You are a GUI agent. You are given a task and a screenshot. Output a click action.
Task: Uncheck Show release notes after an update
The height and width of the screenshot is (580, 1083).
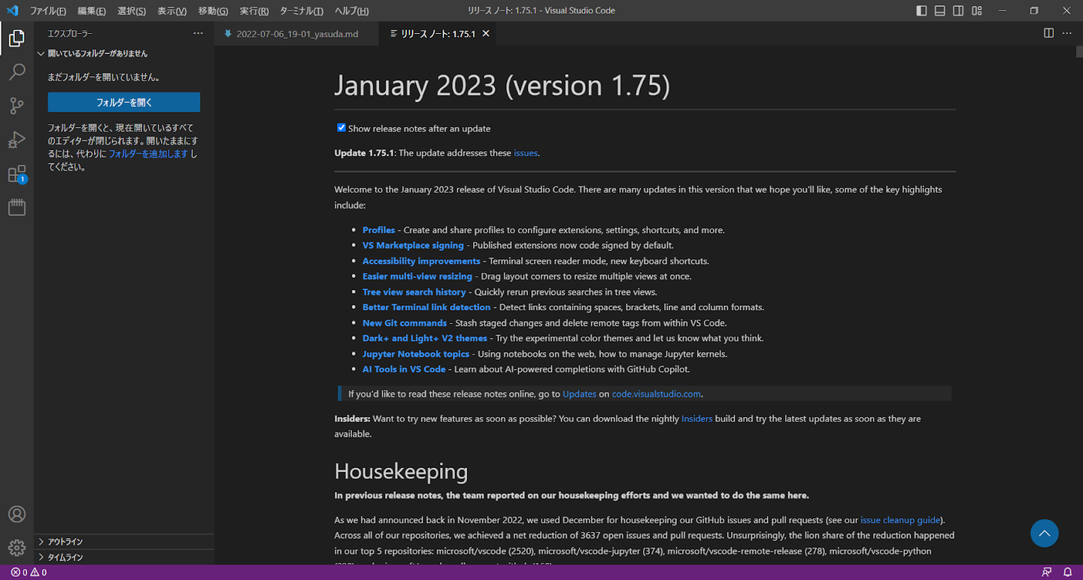[341, 128]
